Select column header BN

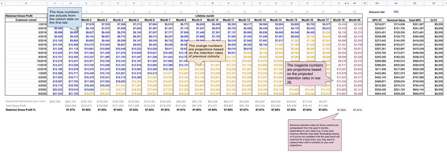point(396,3)
